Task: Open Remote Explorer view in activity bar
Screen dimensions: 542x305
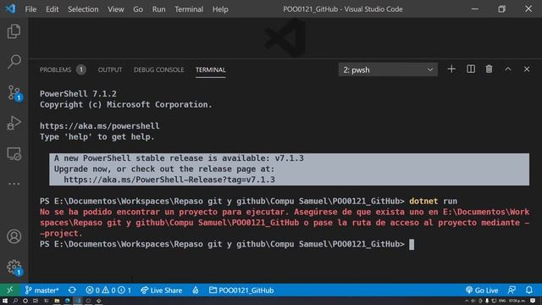Action: coord(14,153)
